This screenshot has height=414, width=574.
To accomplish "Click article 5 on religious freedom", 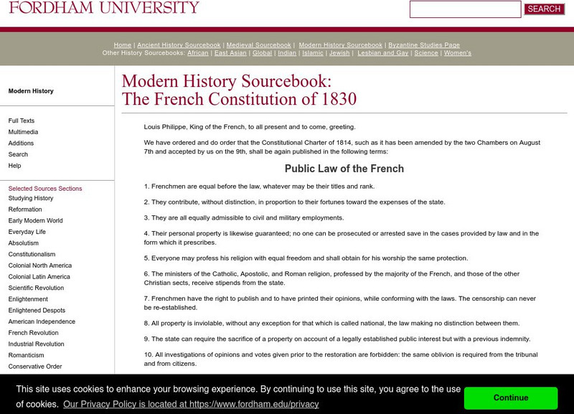I will point(306,258).
